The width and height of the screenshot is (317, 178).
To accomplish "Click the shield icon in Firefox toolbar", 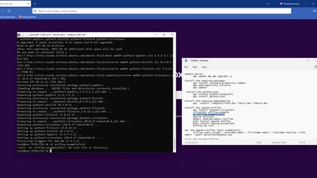I will 315,11.
